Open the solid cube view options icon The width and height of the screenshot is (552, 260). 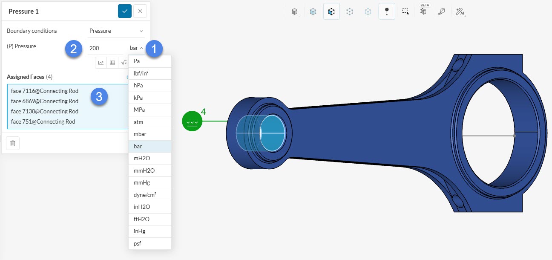tap(294, 12)
